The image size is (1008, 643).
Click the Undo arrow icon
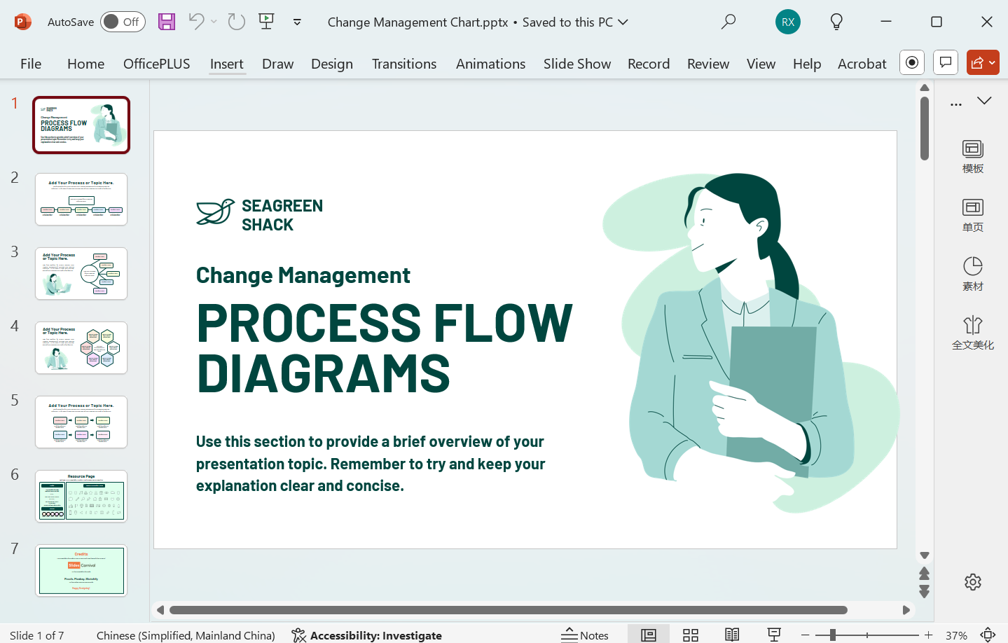click(x=196, y=22)
